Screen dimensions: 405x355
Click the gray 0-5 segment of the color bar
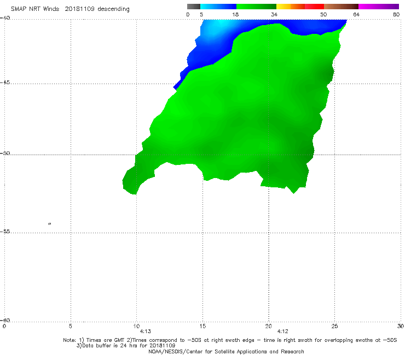tap(194, 7)
